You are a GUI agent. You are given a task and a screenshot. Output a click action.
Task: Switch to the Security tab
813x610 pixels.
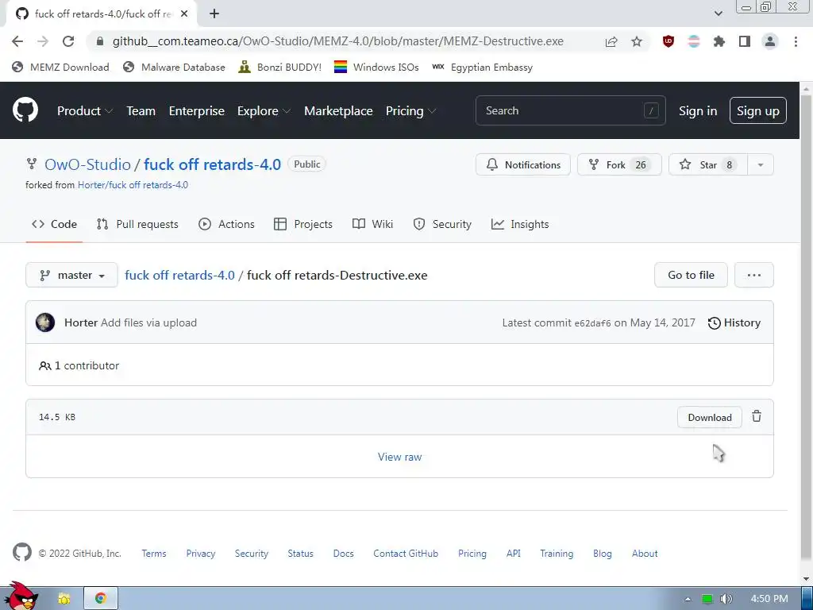click(442, 224)
